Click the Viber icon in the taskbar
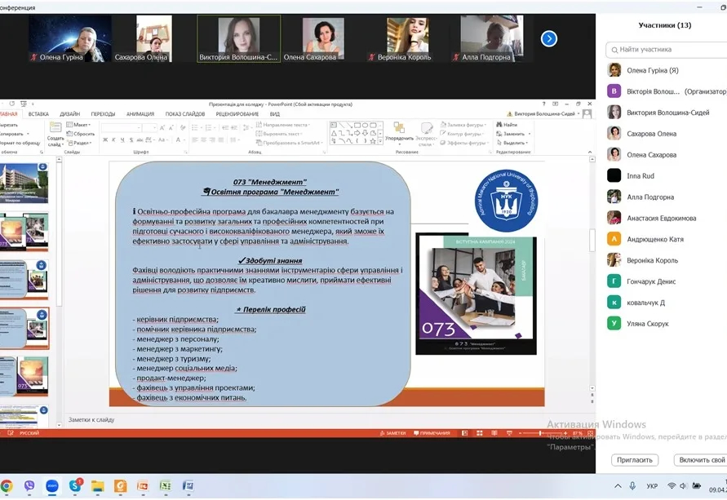This screenshot has width=727, height=500. (29, 486)
